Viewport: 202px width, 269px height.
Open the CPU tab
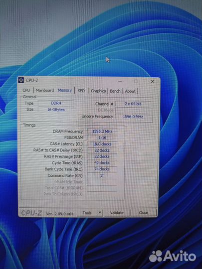point(26,90)
